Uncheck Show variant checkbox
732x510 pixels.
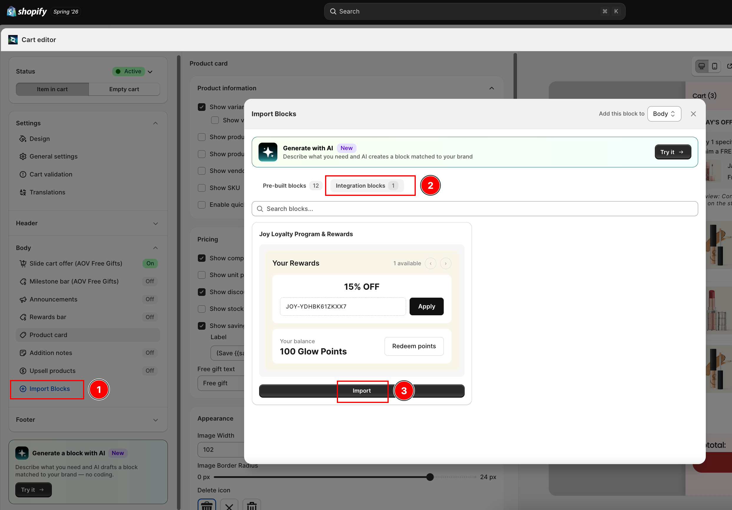pyautogui.click(x=202, y=107)
